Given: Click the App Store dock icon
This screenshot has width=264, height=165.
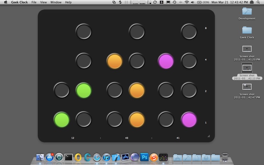Looking at the screenshot, I should 50,157.
